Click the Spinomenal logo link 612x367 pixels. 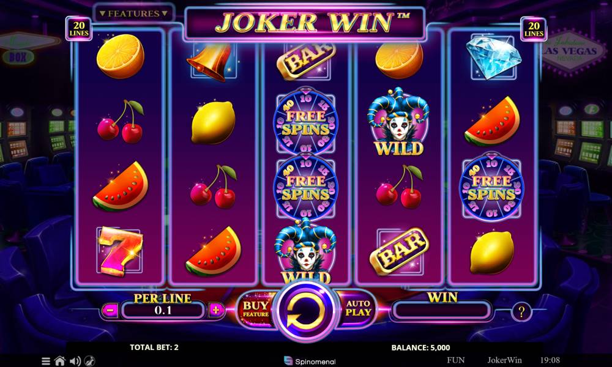tap(310, 361)
